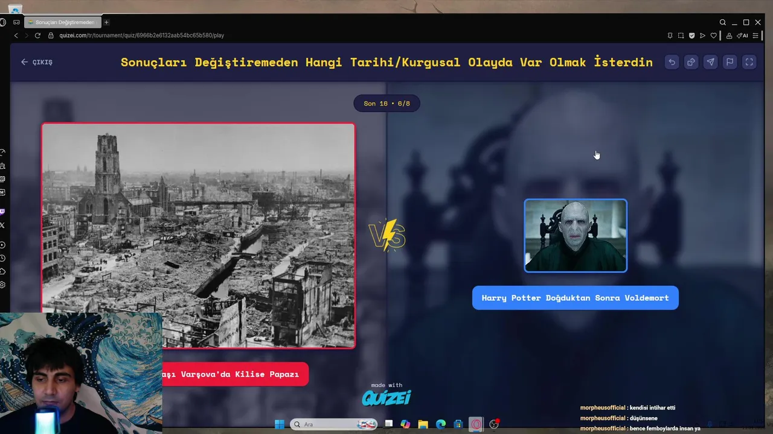Open File Explorer from the taskbar

pyautogui.click(x=423, y=424)
